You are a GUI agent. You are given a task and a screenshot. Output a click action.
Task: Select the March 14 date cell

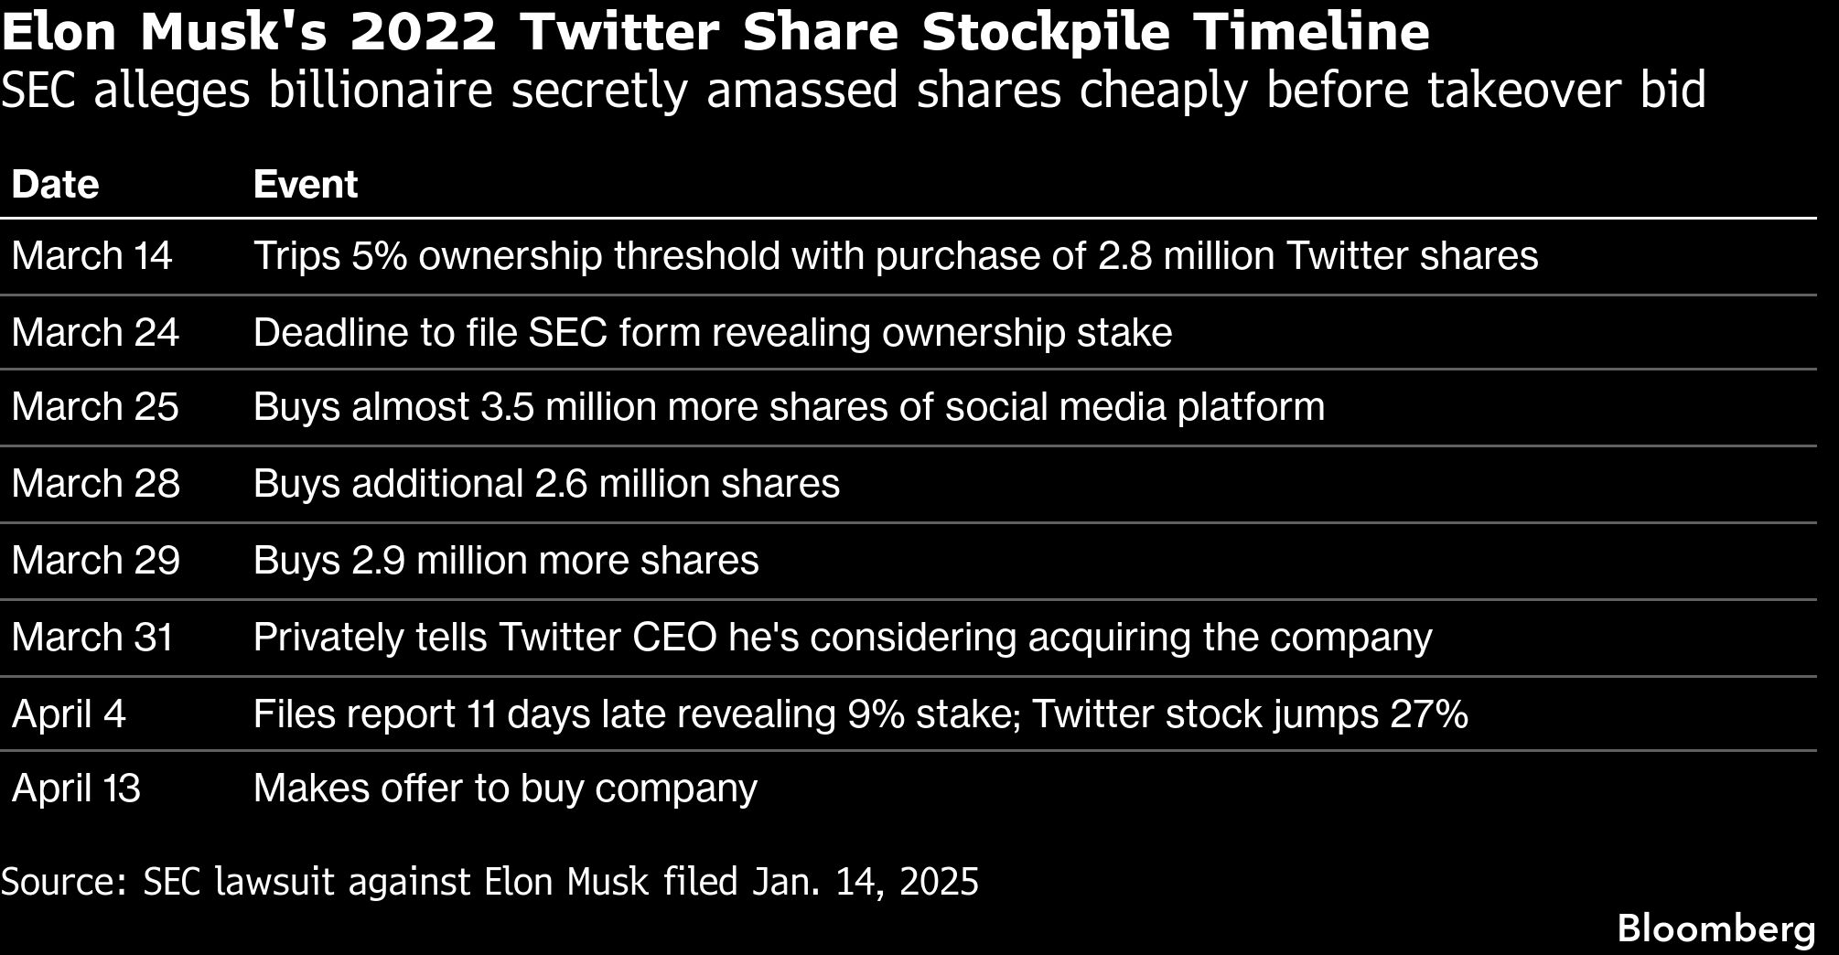pyautogui.click(x=91, y=255)
